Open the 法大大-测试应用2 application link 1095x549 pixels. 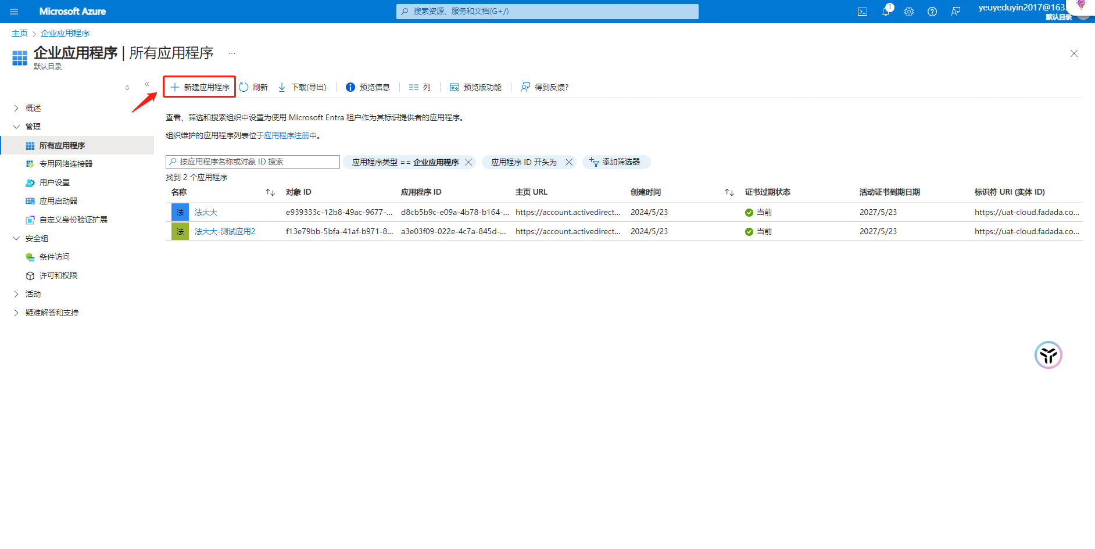tap(225, 232)
